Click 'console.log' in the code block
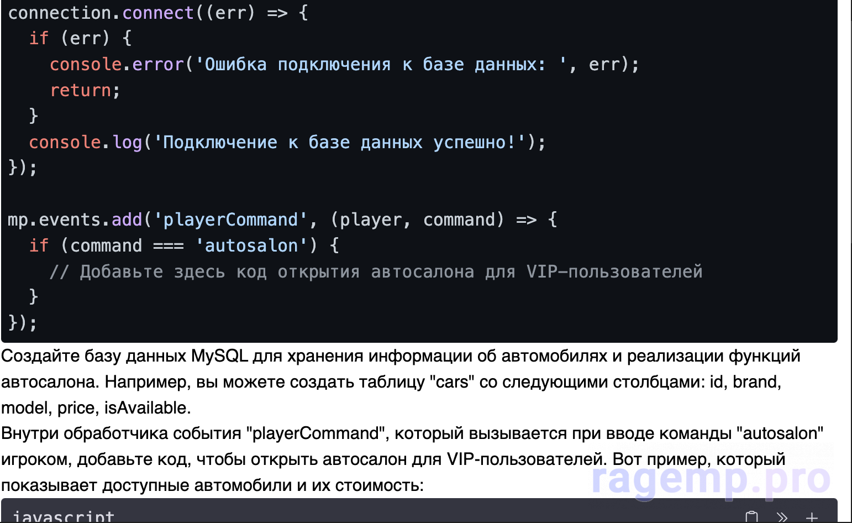The image size is (852, 523). (x=85, y=142)
